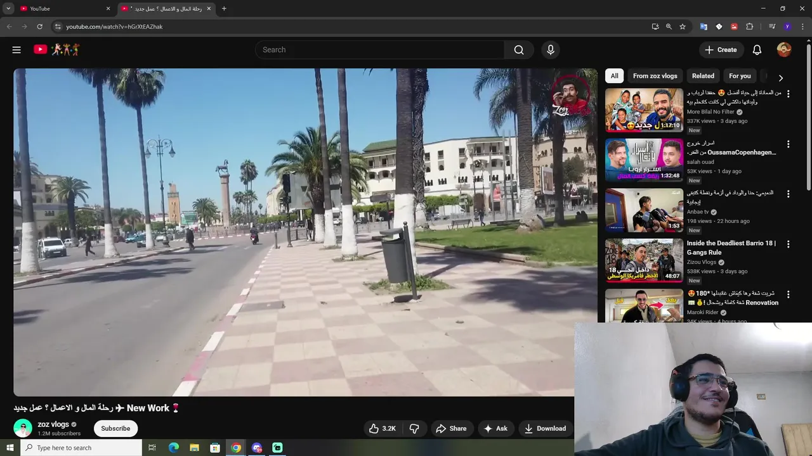Open options for More Bilal No Filter video

click(x=789, y=94)
